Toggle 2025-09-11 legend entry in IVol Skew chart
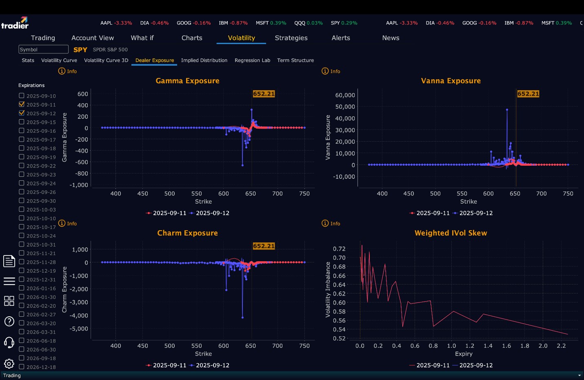This screenshot has height=380, width=584. click(430, 365)
